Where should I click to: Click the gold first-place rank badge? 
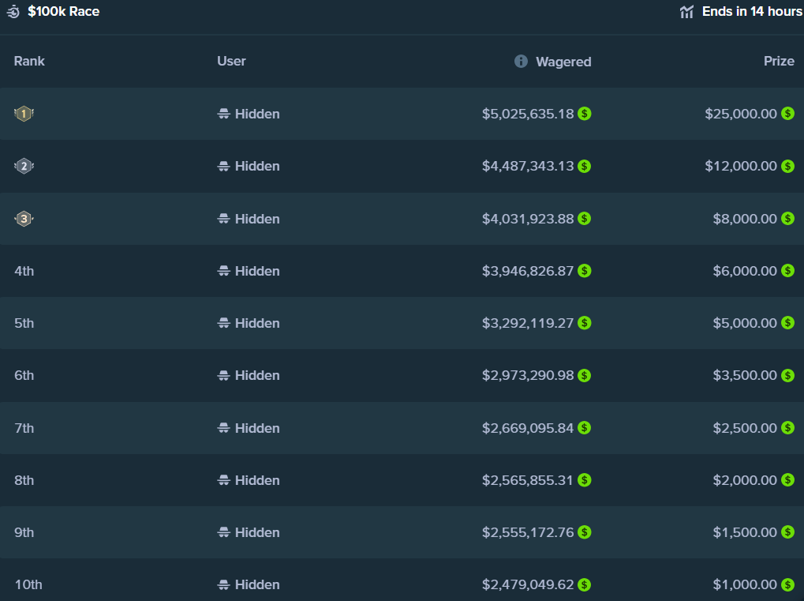tap(24, 114)
